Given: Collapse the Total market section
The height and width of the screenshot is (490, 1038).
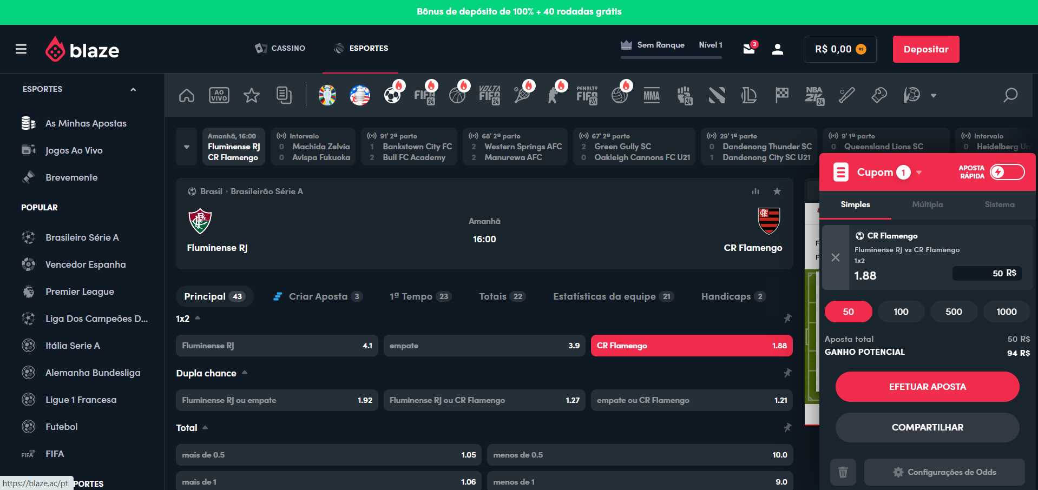Looking at the screenshot, I should click(205, 427).
